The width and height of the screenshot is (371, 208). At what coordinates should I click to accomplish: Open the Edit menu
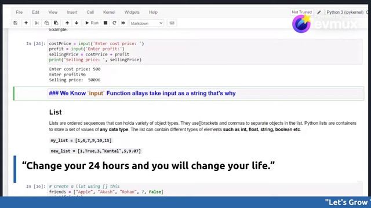pos(35,12)
